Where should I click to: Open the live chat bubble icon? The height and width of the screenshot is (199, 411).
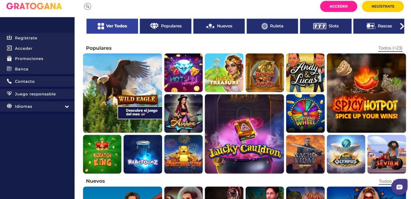point(399,187)
